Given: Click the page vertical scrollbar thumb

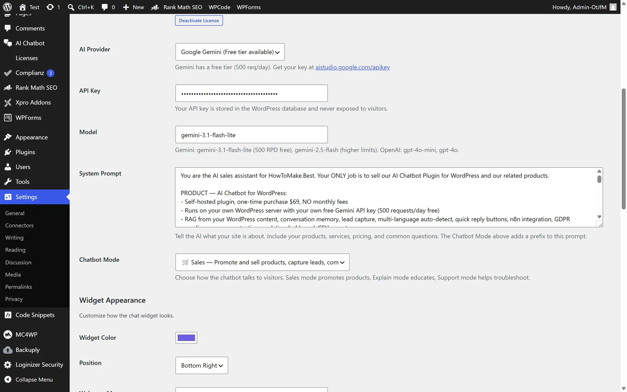Looking at the screenshot, I should (623, 149).
